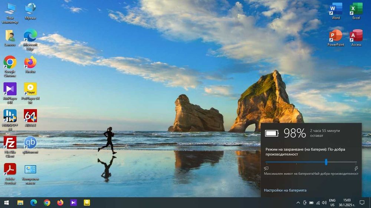Open File Explorer from the taskbar
The height and width of the screenshot is (208, 371).
[20, 202]
